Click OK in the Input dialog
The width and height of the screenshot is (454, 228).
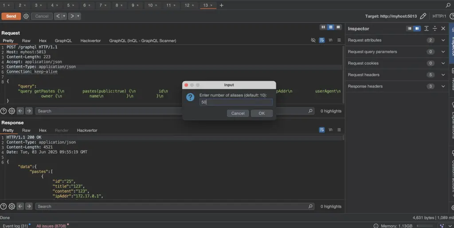coord(262,113)
